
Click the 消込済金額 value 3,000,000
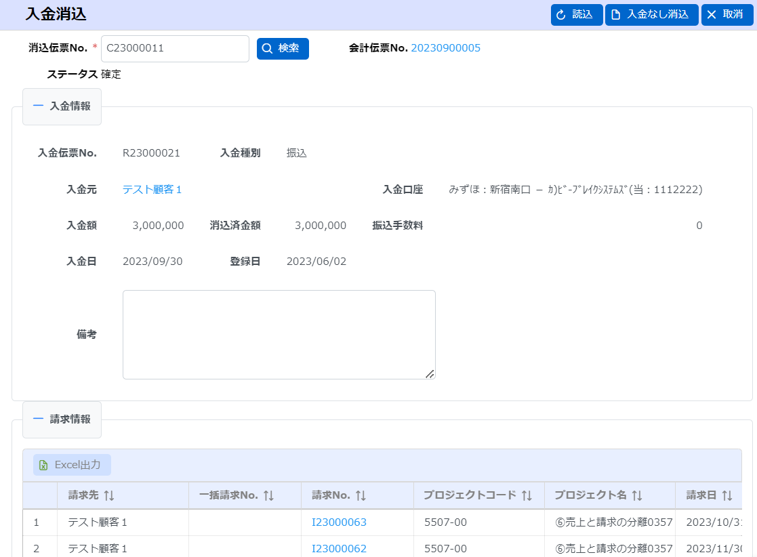[321, 226]
